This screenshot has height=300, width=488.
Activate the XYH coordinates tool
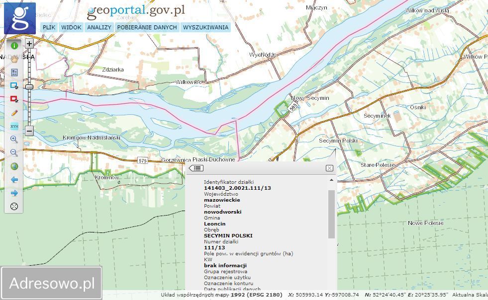14,126
